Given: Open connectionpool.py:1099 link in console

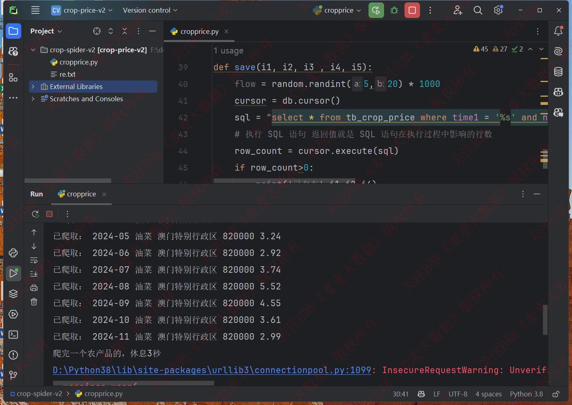Looking at the screenshot, I should 212,370.
